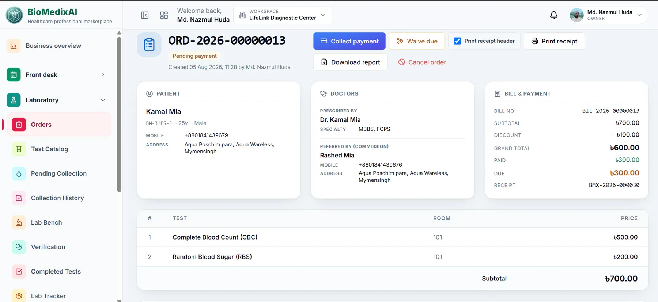Image resolution: width=658 pixels, height=302 pixels.
Task: Click Md. Nazmul Huda profile avatar
Action: 576,15
